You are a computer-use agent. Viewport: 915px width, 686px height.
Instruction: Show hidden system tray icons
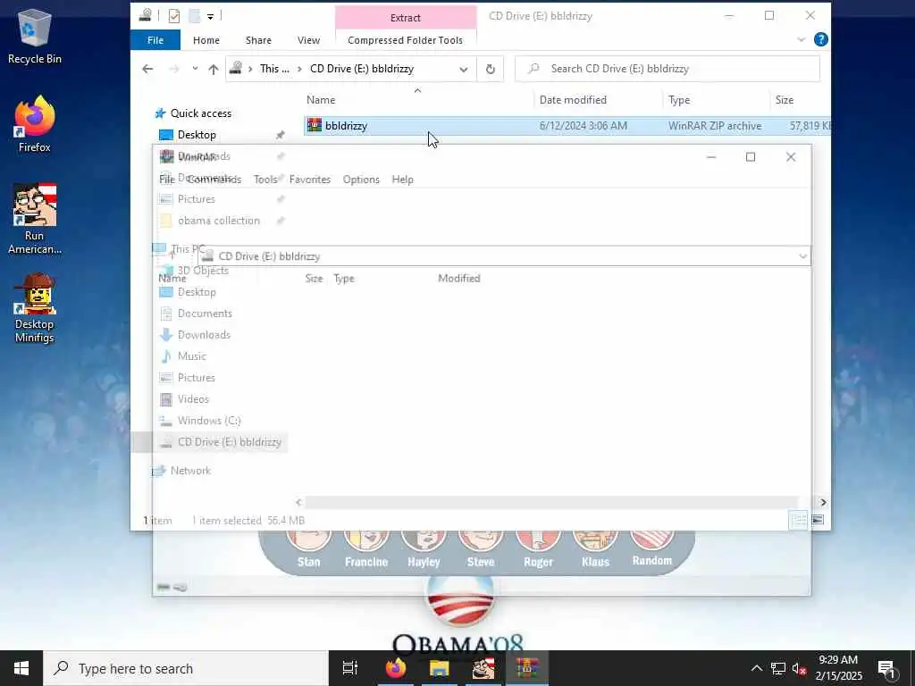pyautogui.click(x=756, y=668)
